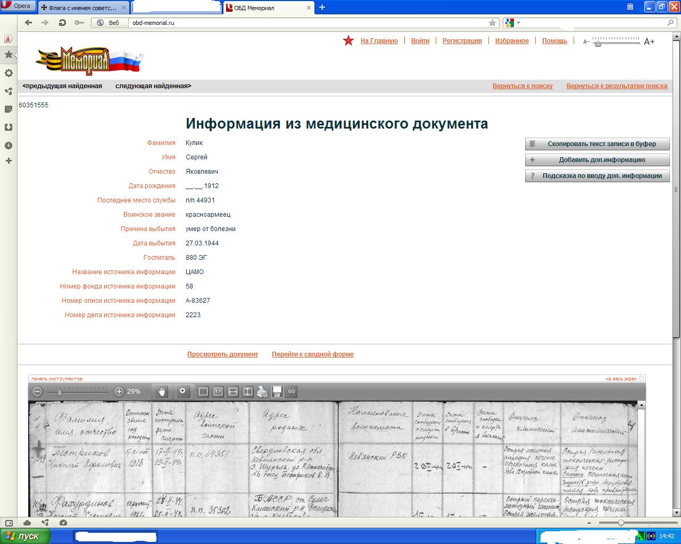Open the Opera main menu
The height and width of the screenshot is (544, 681).
tap(18, 6)
